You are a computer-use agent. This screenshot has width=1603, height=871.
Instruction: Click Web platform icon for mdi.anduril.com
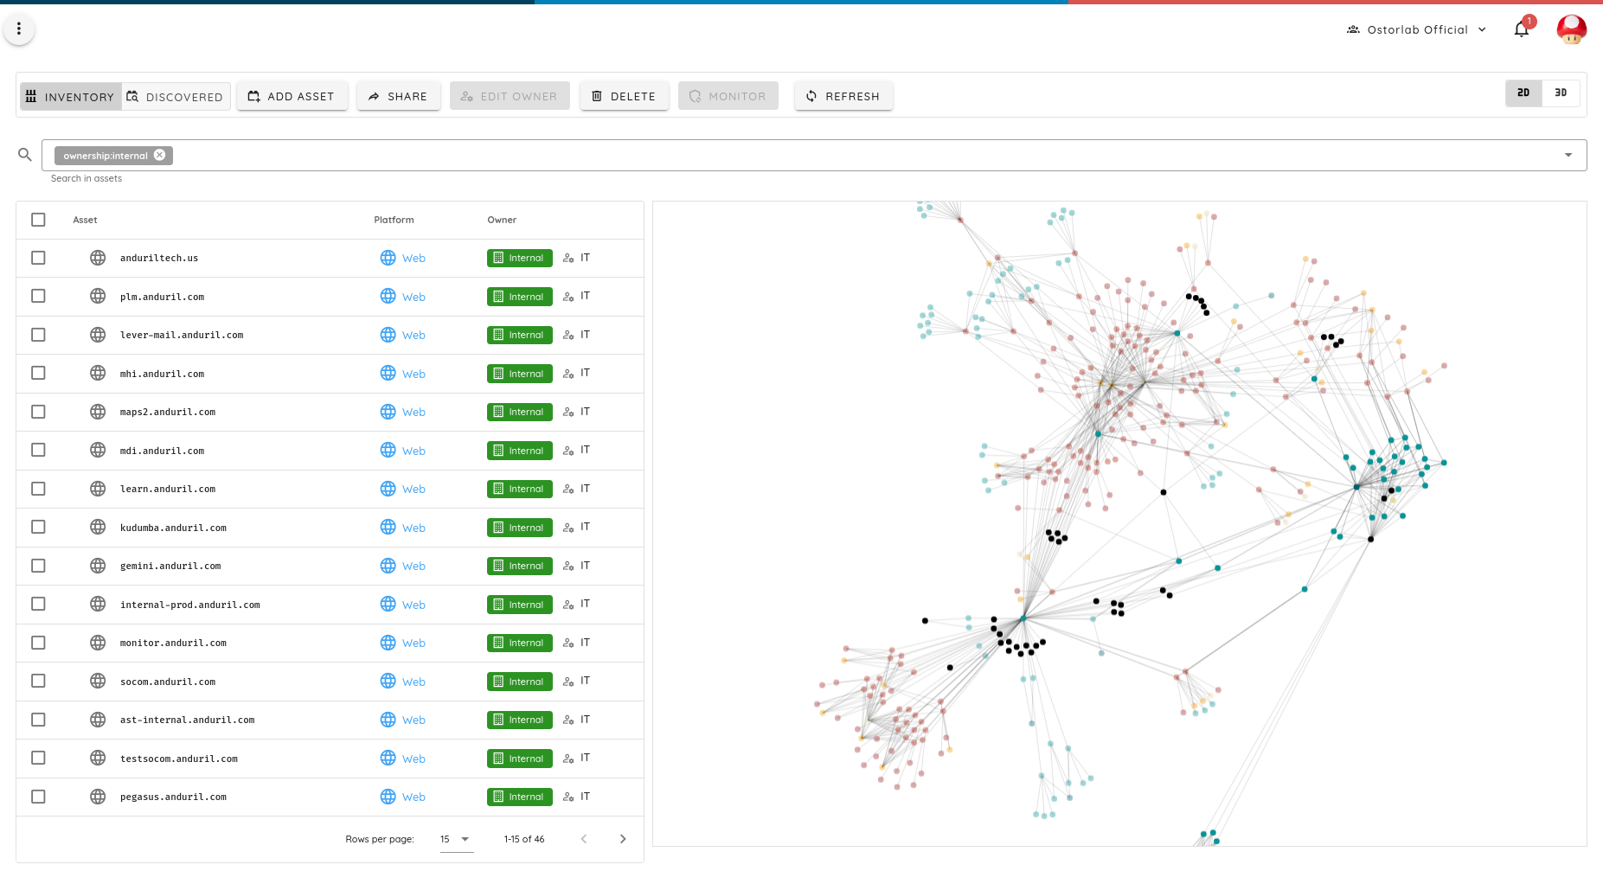pyautogui.click(x=388, y=450)
